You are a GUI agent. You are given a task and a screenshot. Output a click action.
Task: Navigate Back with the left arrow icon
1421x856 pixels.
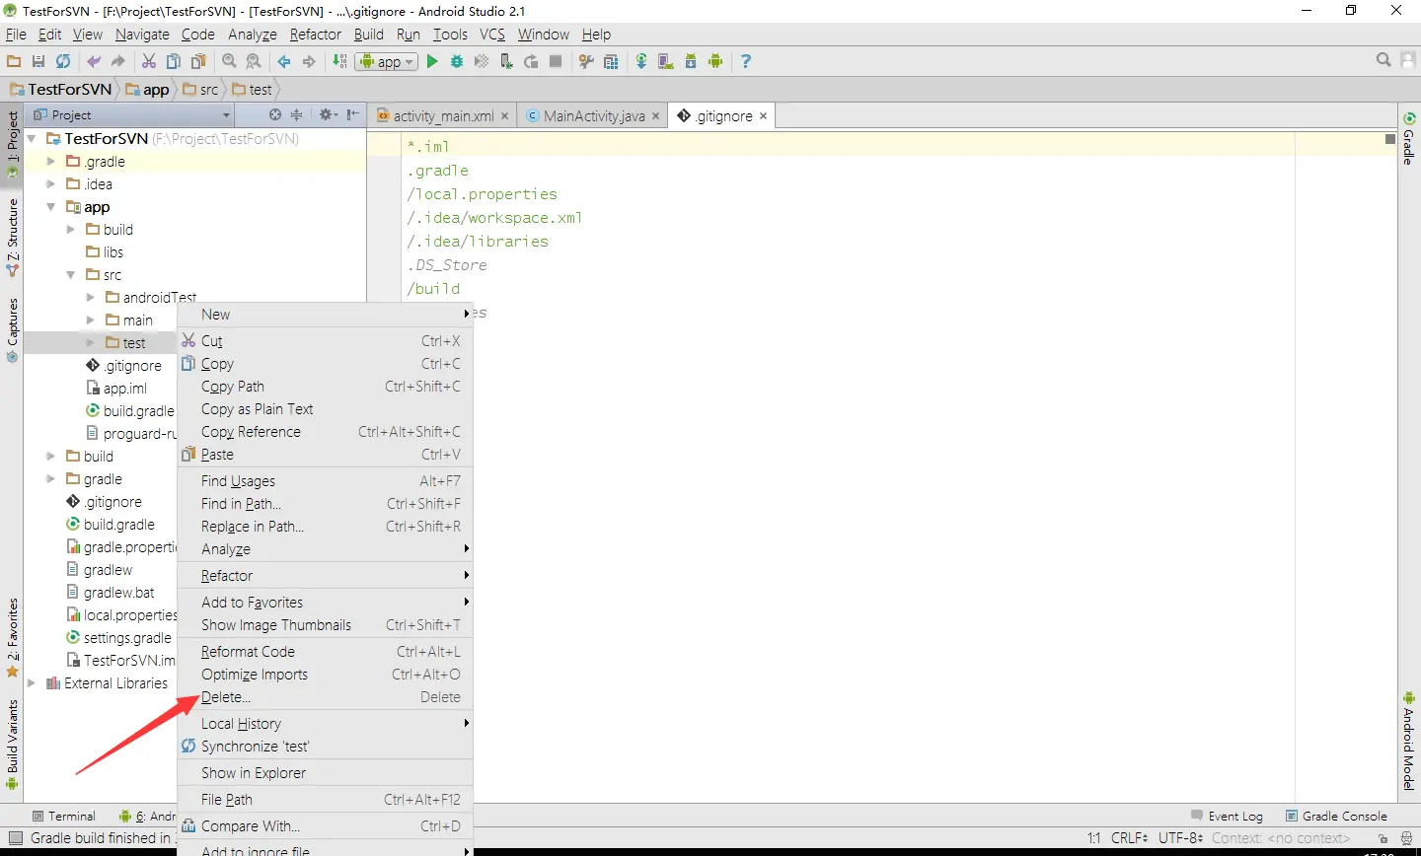click(x=284, y=61)
